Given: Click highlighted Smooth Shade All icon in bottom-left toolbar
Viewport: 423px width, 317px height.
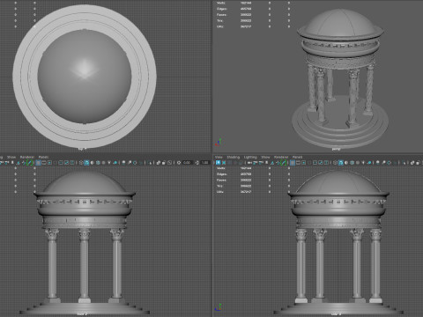Looking at the screenshot, I should click(86, 163).
